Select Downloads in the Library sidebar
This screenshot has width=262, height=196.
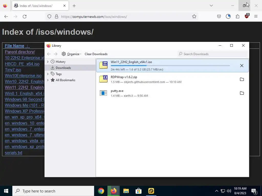coord(70,68)
